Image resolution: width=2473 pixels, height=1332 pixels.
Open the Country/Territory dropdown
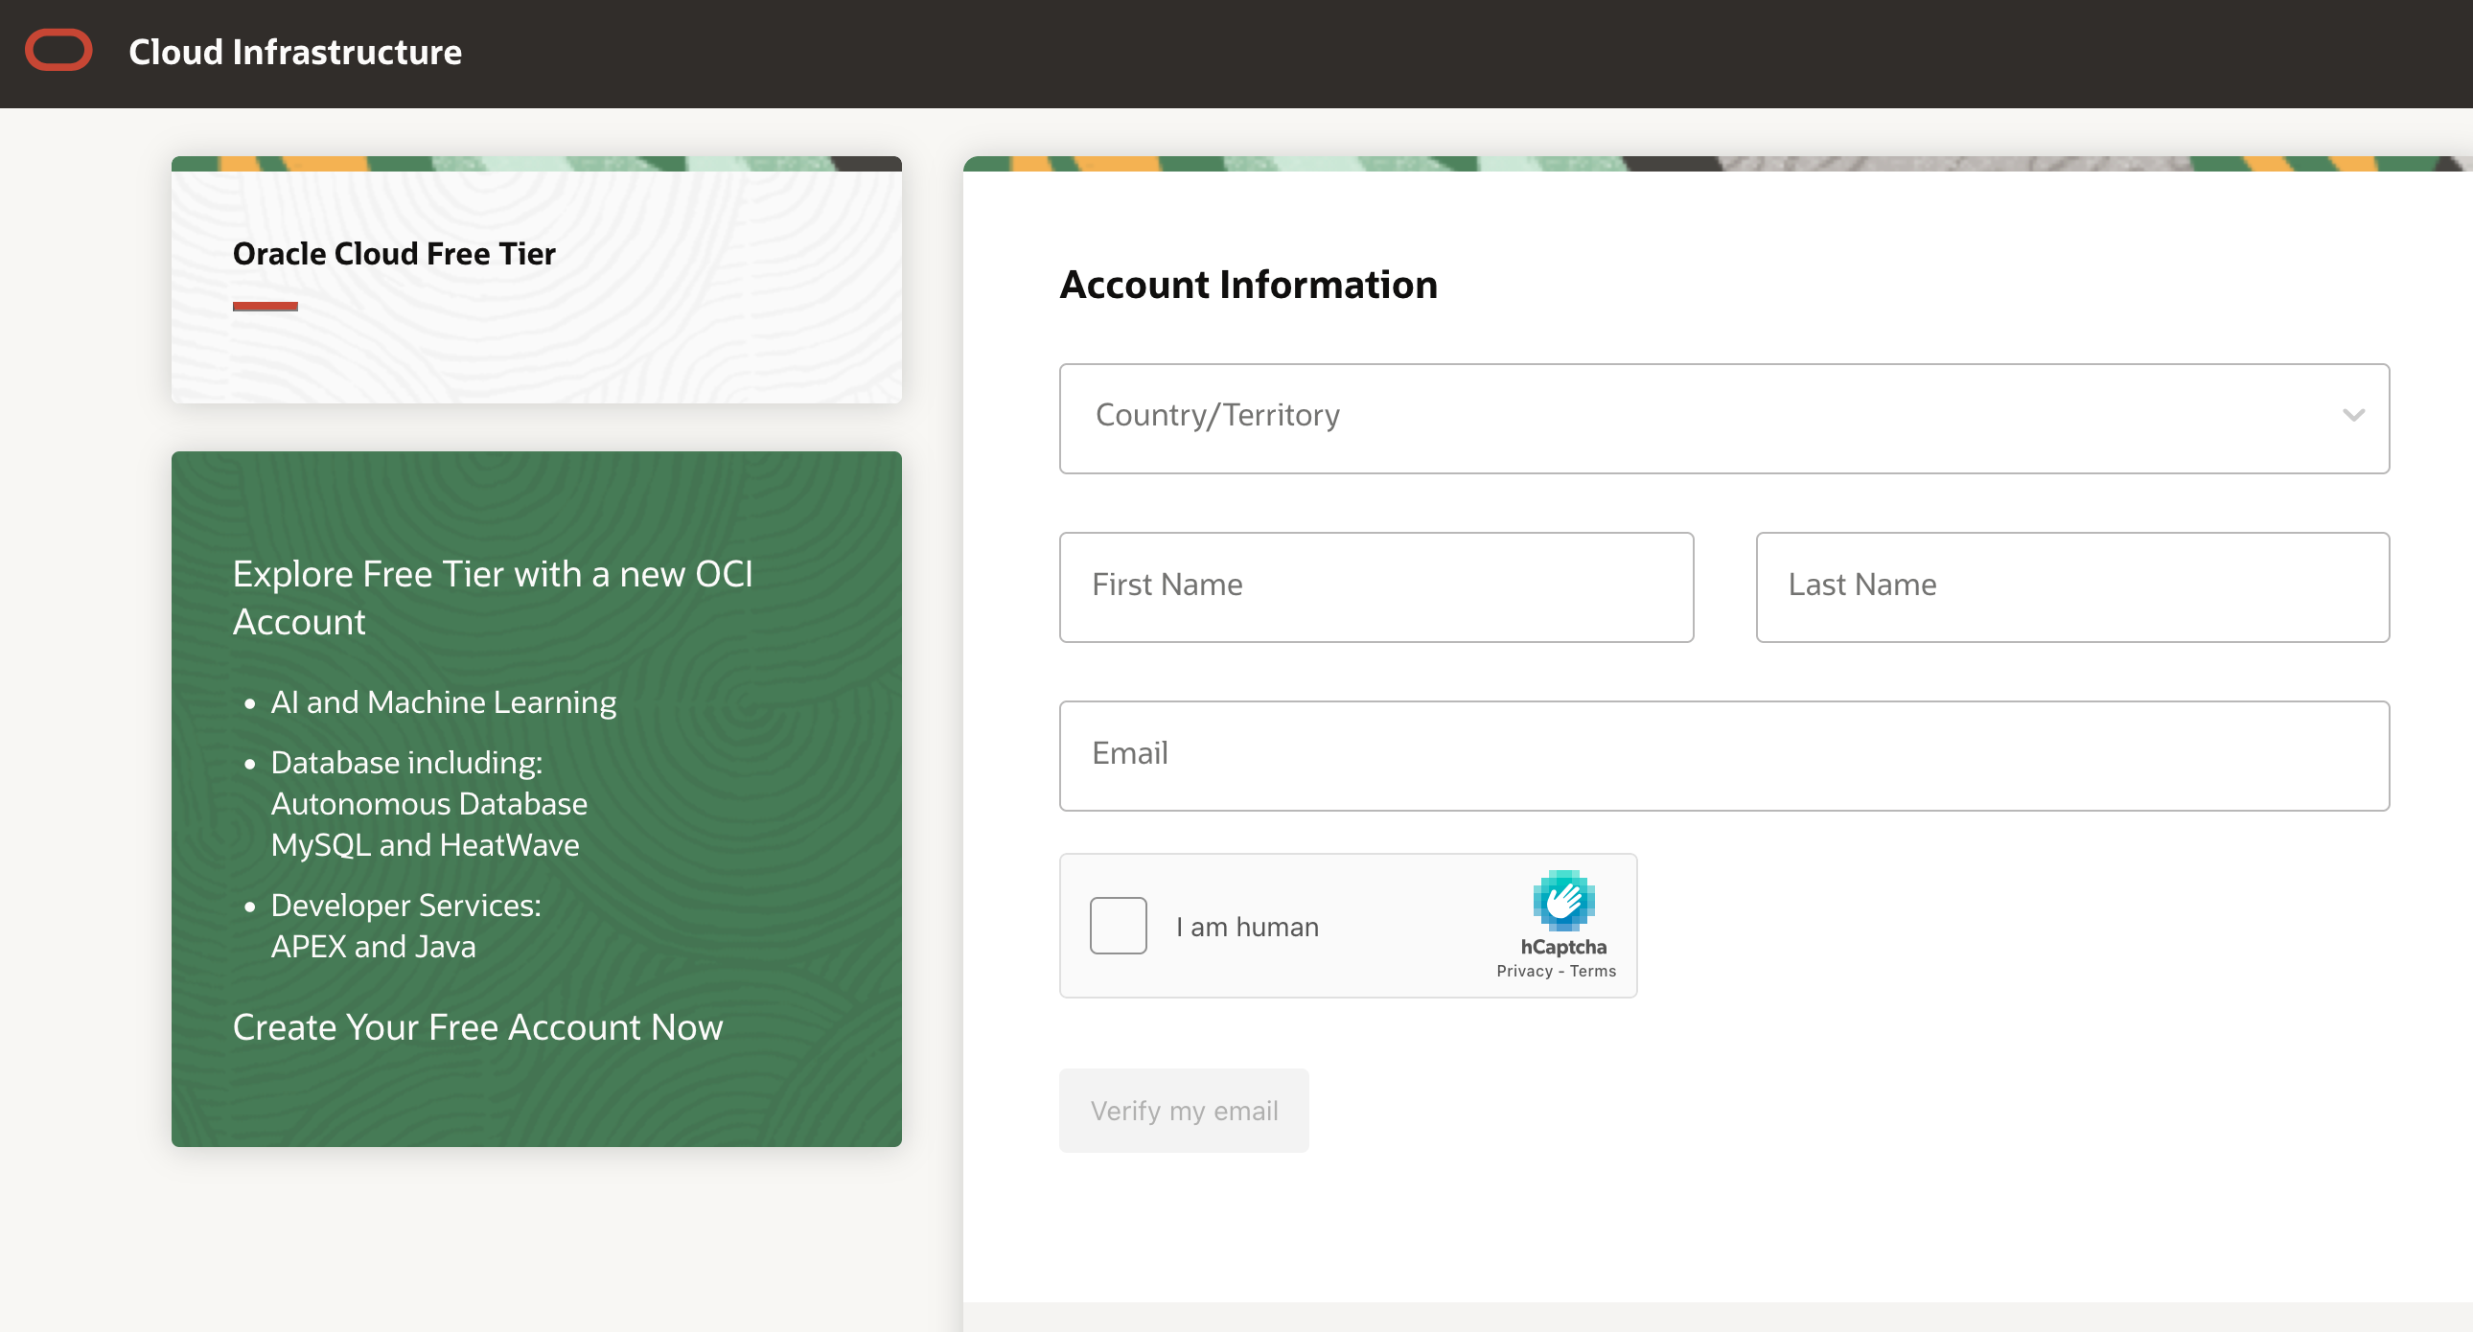(1724, 418)
